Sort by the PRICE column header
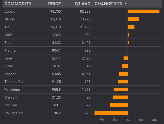The width and height of the screenshot is (164, 124). (54, 4)
